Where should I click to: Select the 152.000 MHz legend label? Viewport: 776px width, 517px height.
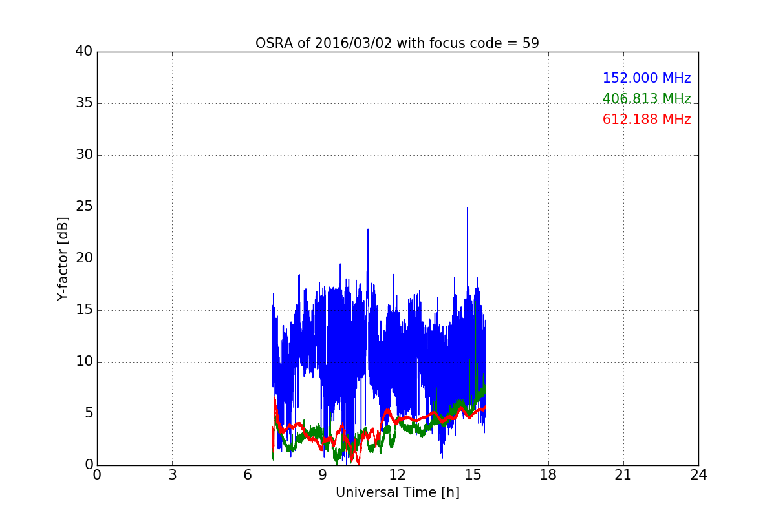[x=647, y=79]
